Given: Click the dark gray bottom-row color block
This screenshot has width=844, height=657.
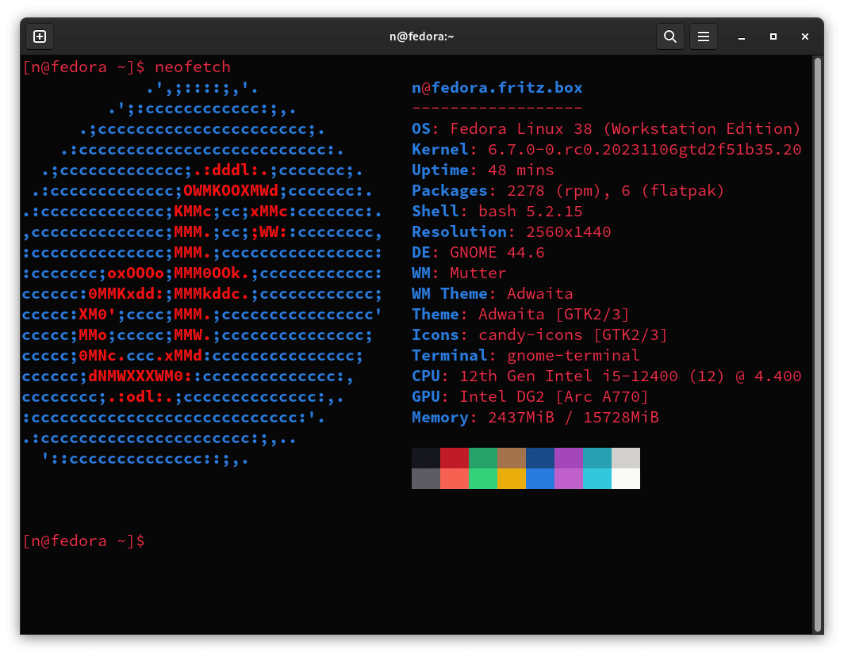Looking at the screenshot, I should click(426, 479).
